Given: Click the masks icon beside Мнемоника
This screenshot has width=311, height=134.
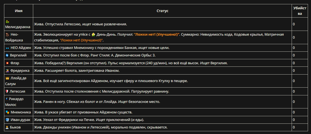Looking at the screenshot, I should [x=7, y=112].
